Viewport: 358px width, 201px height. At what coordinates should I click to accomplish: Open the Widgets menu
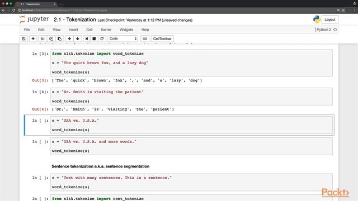click(x=126, y=30)
